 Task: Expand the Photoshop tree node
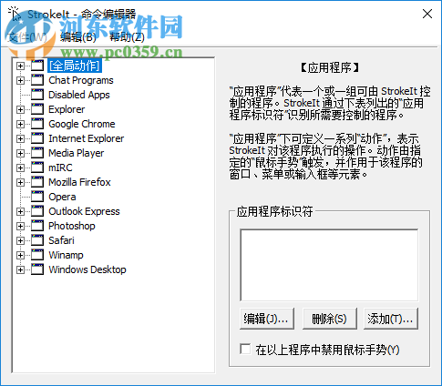click(20, 226)
